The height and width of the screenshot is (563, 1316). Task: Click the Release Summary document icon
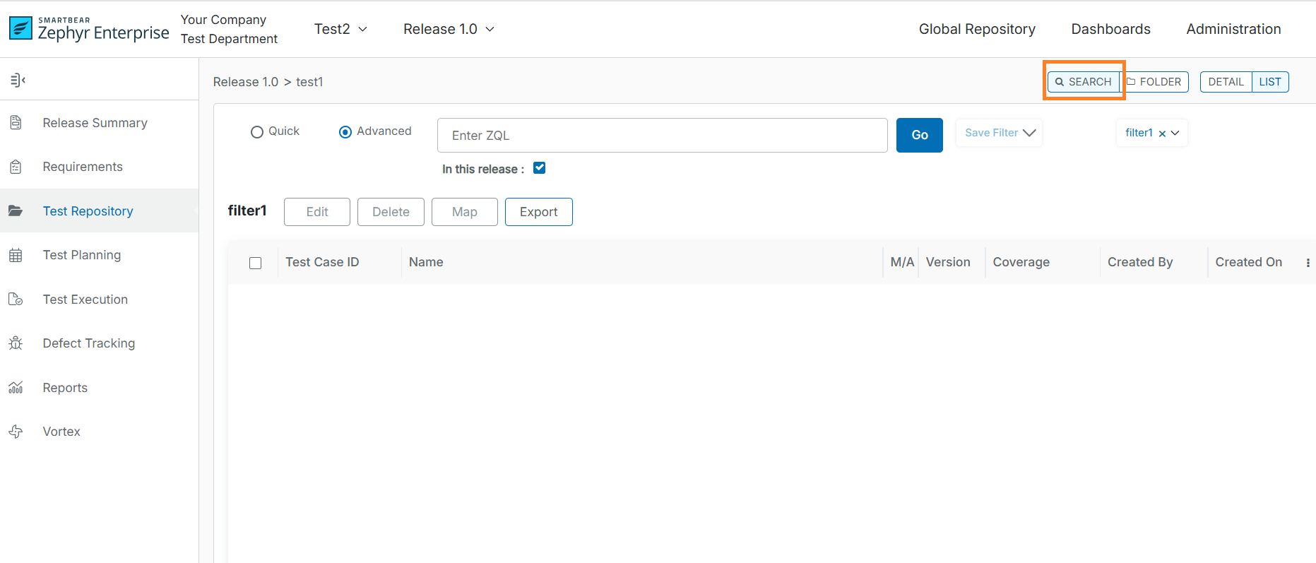pyautogui.click(x=16, y=123)
